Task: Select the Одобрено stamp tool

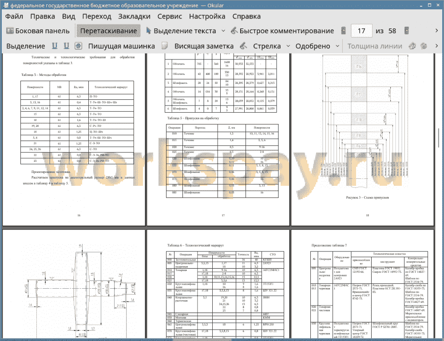Action: [313, 46]
